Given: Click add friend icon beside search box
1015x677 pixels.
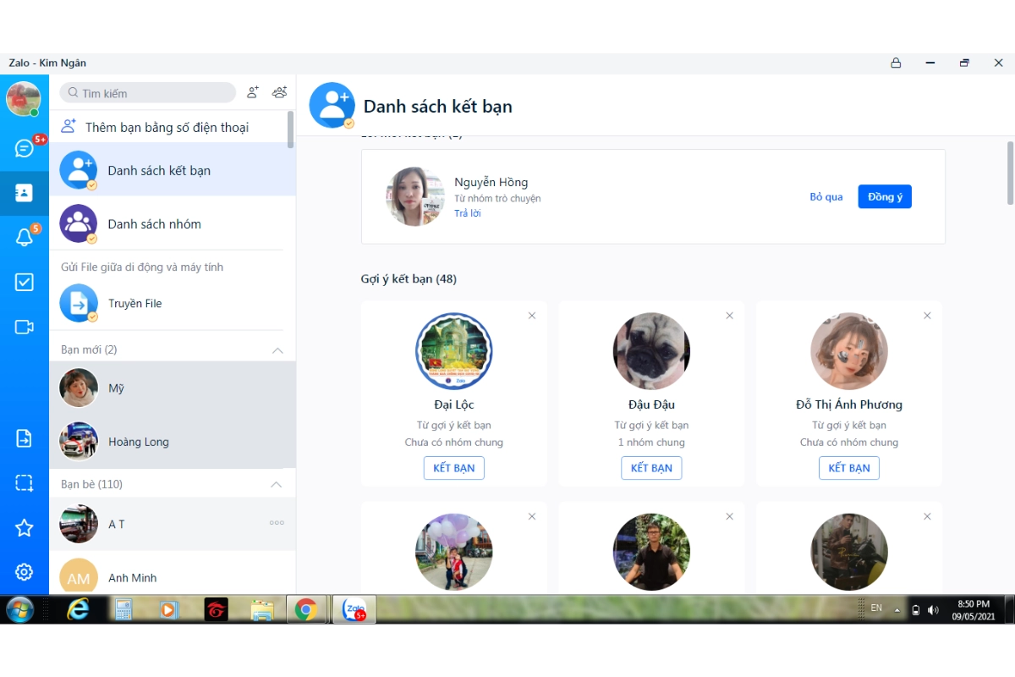Looking at the screenshot, I should (x=253, y=93).
